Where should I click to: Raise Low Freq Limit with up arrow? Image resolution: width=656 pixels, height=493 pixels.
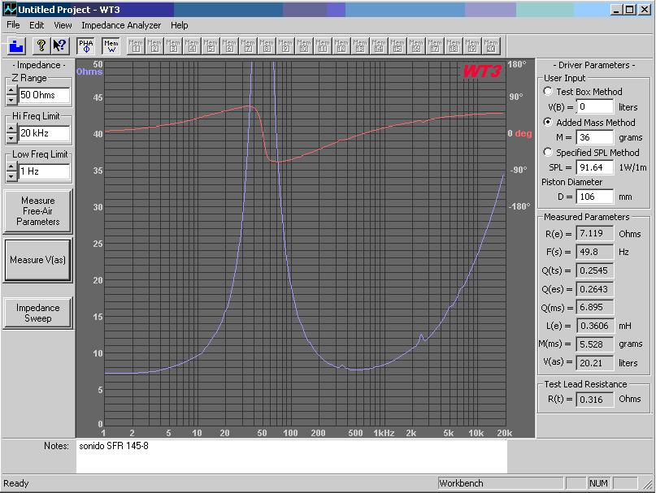point(11,166)
